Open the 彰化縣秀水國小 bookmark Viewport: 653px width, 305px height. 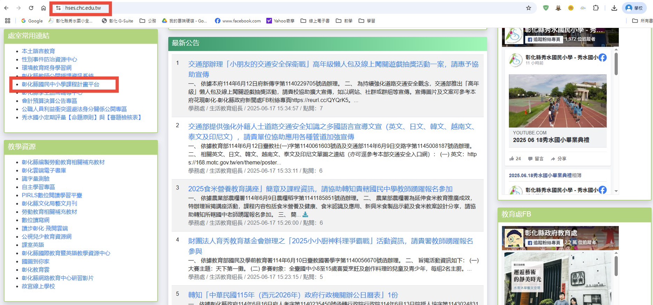click(x=71, y=21)
